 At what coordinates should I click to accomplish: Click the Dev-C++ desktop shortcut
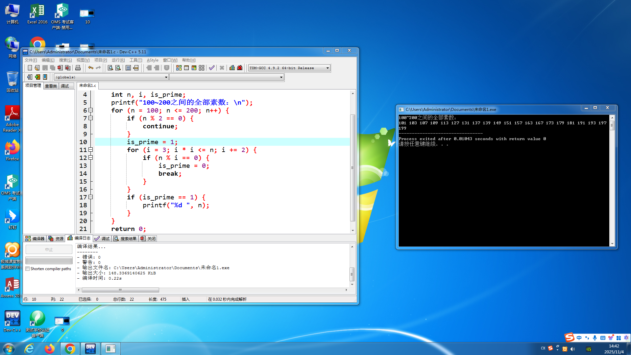12,321
